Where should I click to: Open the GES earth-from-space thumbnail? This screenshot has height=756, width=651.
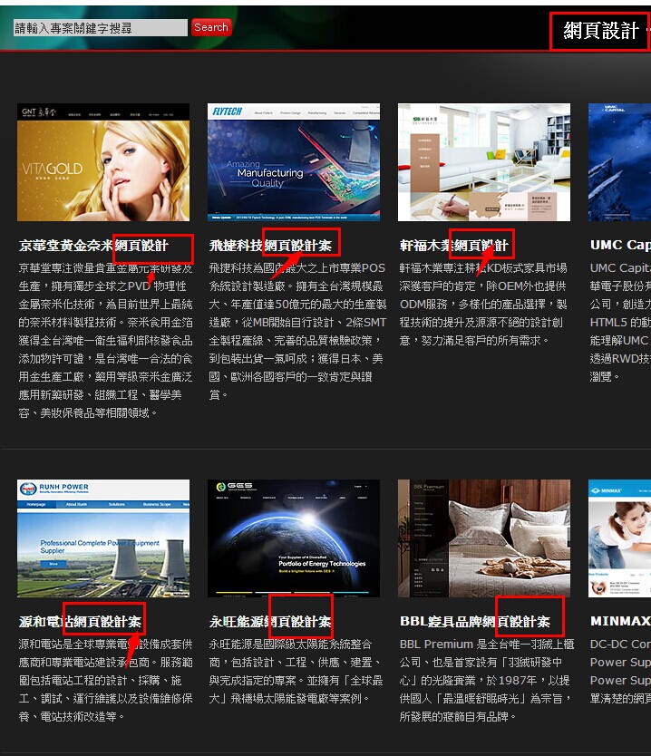[x=294, y=538]
